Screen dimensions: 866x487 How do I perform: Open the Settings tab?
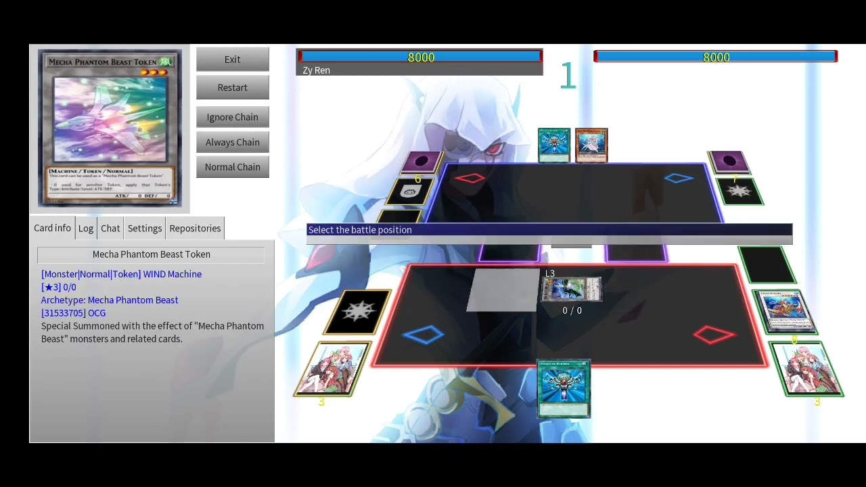pyautogui.click(x=145, y=228)
